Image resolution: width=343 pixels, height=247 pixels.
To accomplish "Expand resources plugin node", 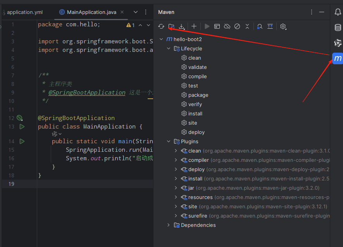I will [176, 197].
